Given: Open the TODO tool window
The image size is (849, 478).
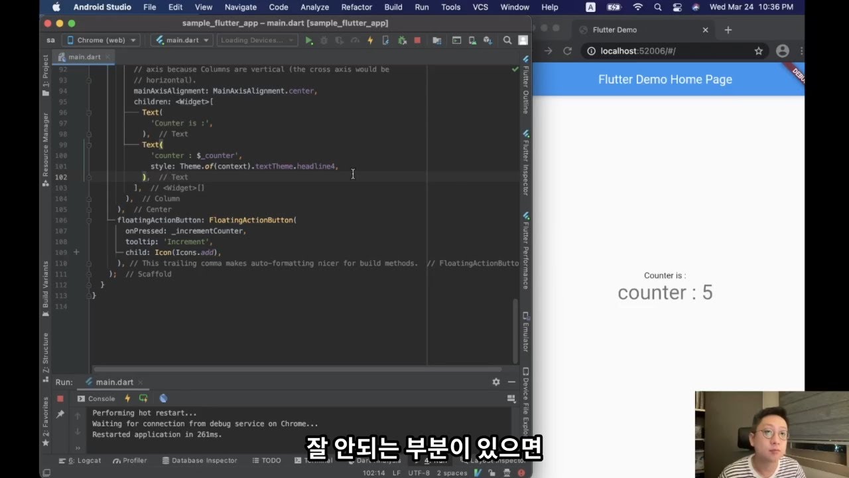Looking at the screenshot, I should point(267,460).
